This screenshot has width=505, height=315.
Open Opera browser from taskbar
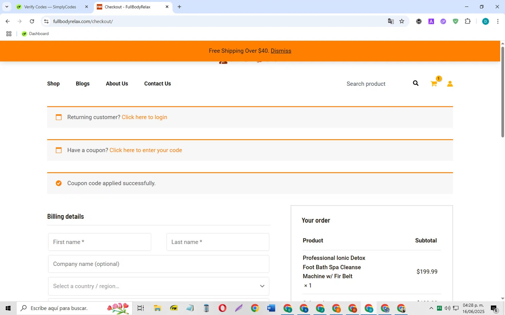222,308
